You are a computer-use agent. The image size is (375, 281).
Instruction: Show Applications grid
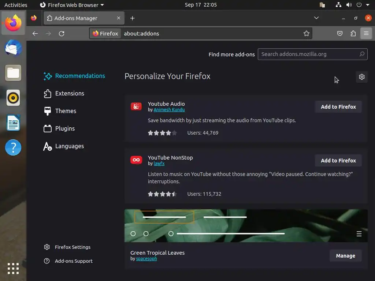(x=13, y=269)
